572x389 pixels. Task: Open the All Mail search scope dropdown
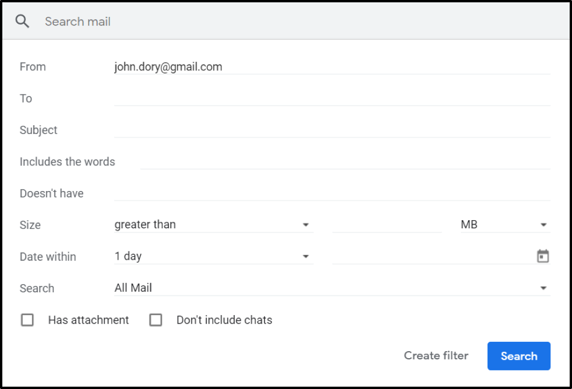point(332,288)
